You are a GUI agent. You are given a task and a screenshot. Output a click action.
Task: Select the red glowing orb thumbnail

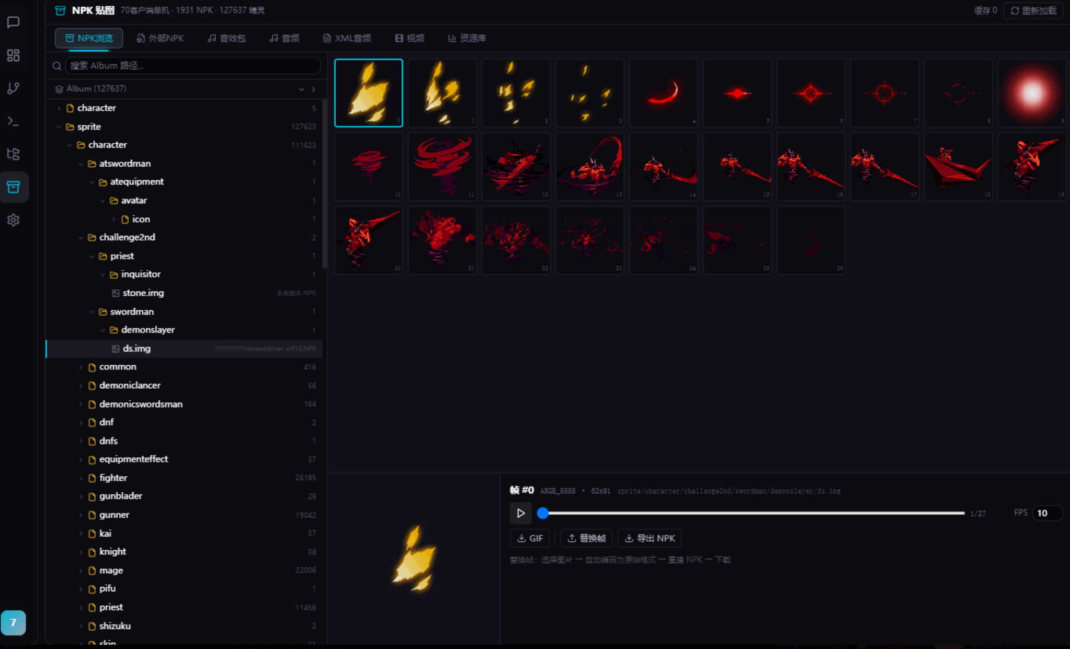[1031, 93]
